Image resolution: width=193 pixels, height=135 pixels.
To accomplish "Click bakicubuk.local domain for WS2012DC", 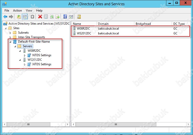I will 109,33.
